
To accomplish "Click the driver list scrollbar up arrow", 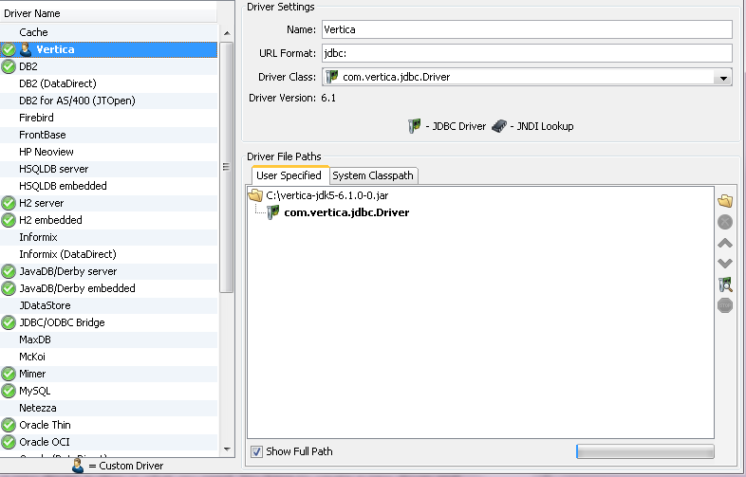I will [x=227, y=33].
